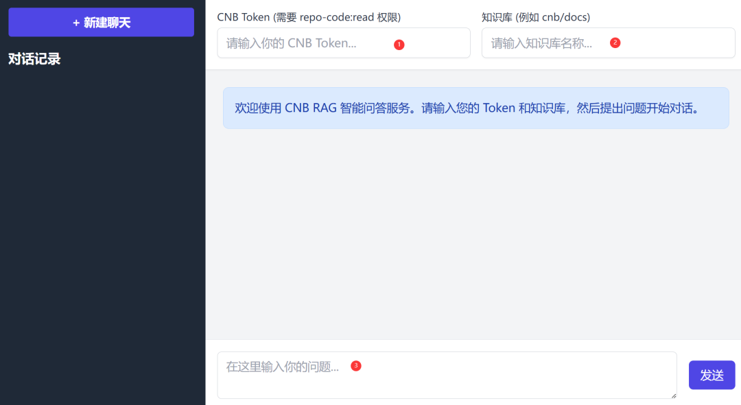Viewport: 741px width, 405px height.
Task: Click the welcome message 欢迎使用 CNB RAG
Action: (x=476, y=108)
